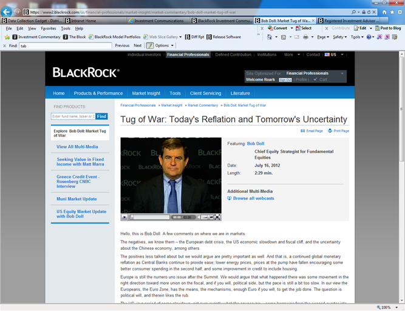Screen dimensions: 405x311
Task: Click the RSS feeds icon
Action: (284, 37)
